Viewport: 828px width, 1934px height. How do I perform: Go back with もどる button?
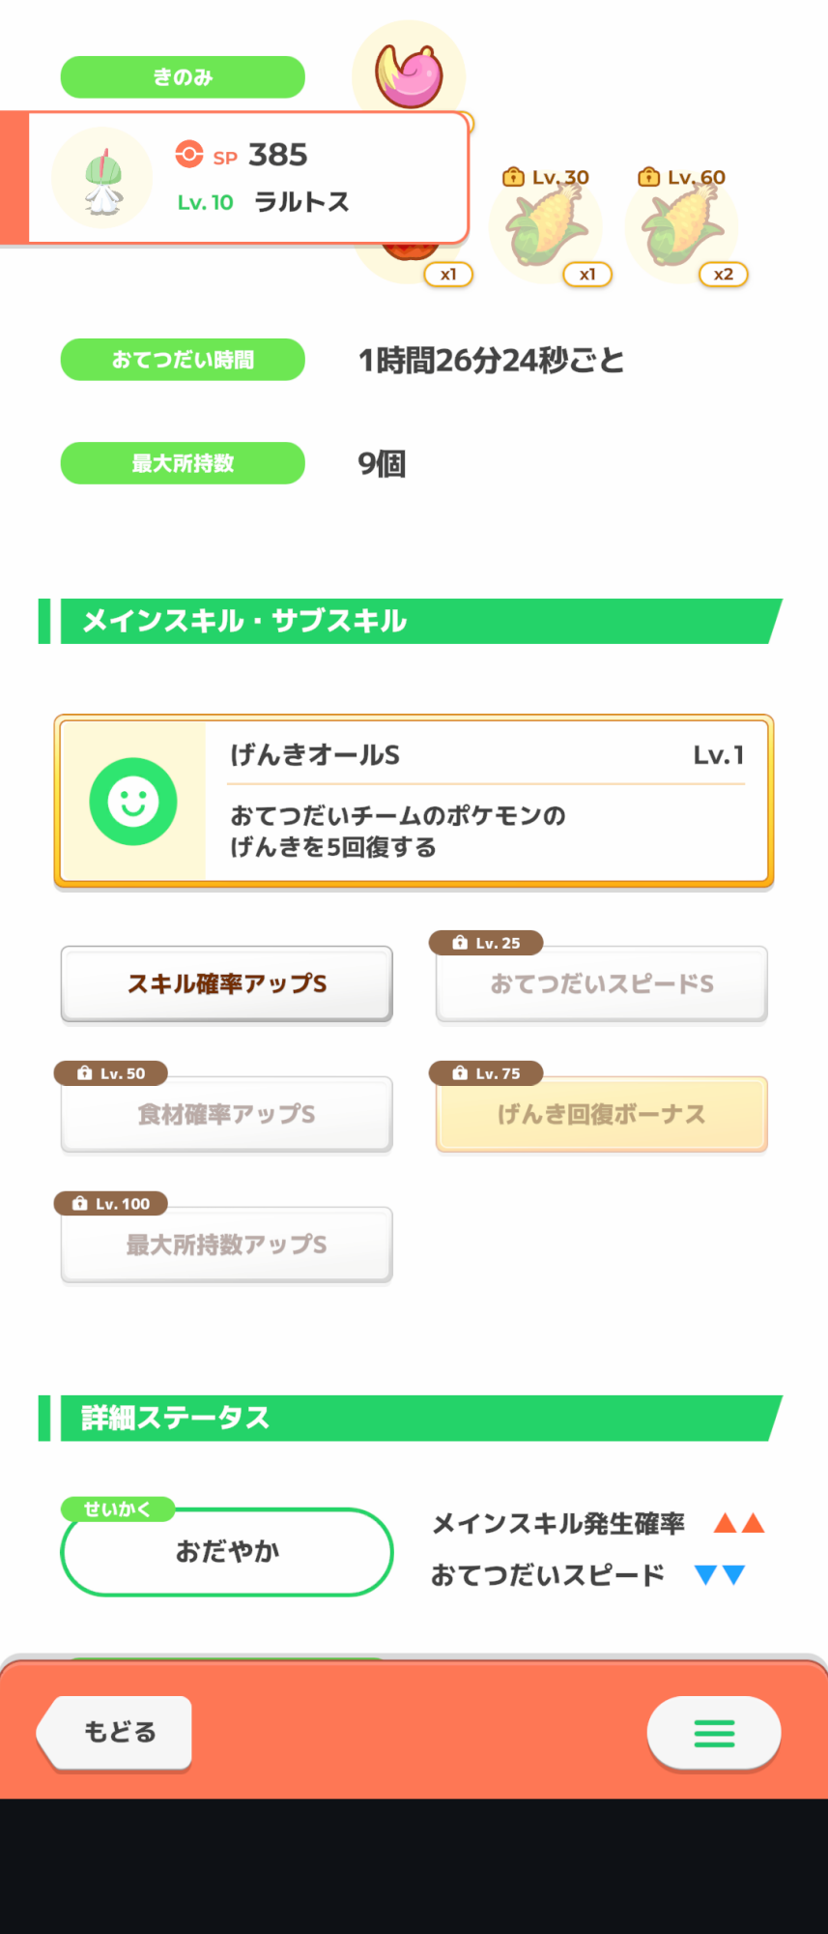115,1732
